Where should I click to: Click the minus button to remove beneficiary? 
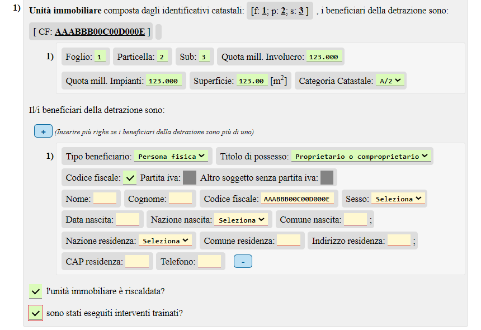click(243, 261)
